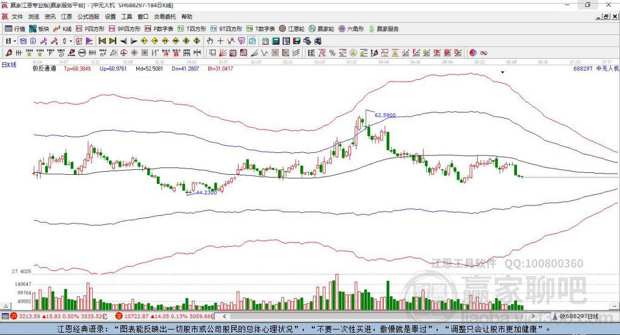Open the 9T四方形 tool
The width and height of the screenshot is (620, 335).
coord(226,29)
